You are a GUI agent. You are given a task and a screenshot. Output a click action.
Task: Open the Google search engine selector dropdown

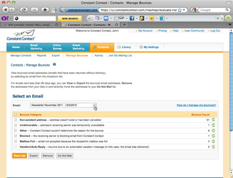(x=194, y=10)
